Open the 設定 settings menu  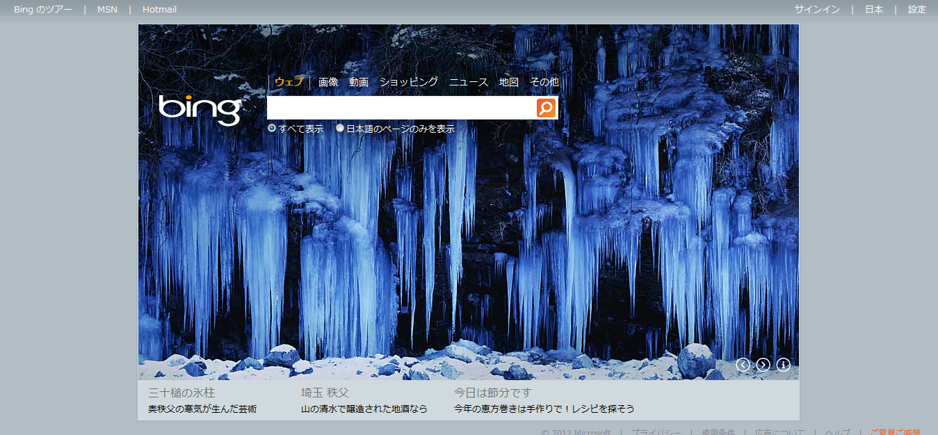tap(917, 10)
